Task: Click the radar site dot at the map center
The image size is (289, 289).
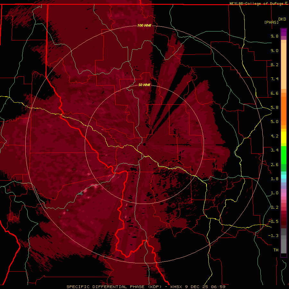Action: pyautogui.click(x=144, y=144)
